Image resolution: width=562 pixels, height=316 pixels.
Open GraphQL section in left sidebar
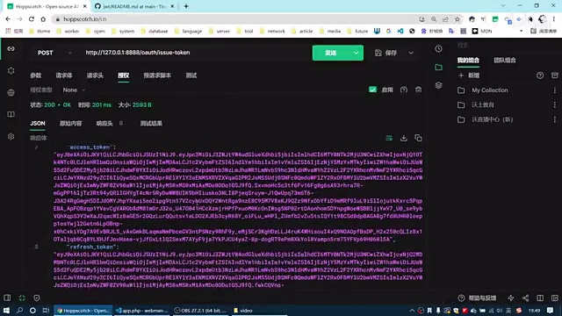[11, 70]
